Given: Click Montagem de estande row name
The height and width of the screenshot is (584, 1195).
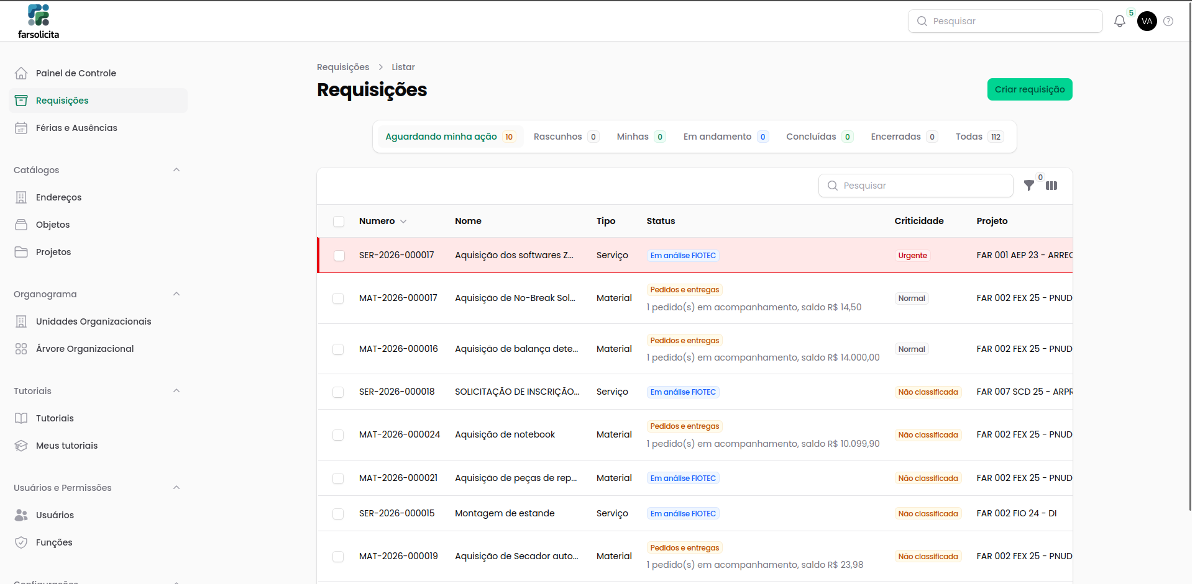Looking at the screenshot, I should point(505,513).
